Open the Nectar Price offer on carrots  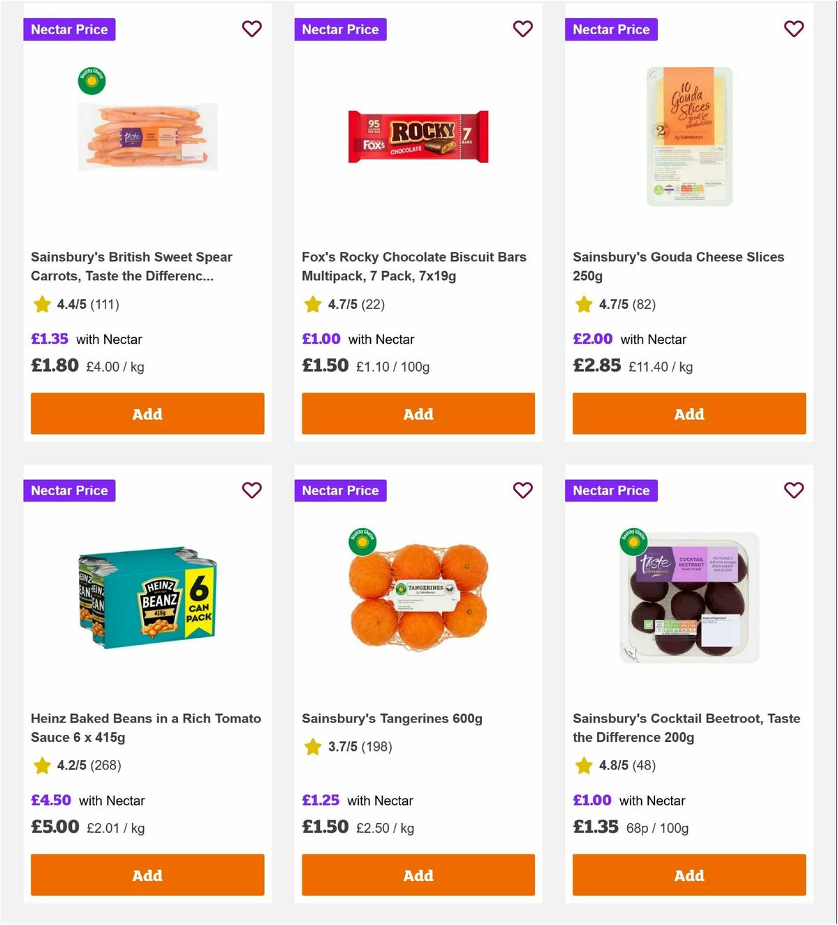click(69, 29)
